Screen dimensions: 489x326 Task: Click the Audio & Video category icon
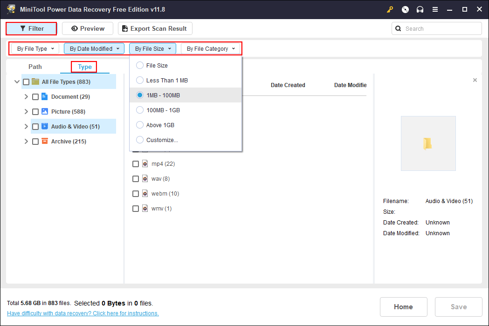pyautogui.click(x=45, y=126)
